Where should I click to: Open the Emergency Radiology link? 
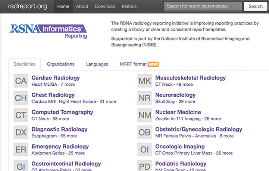click(x=60, y=146)
